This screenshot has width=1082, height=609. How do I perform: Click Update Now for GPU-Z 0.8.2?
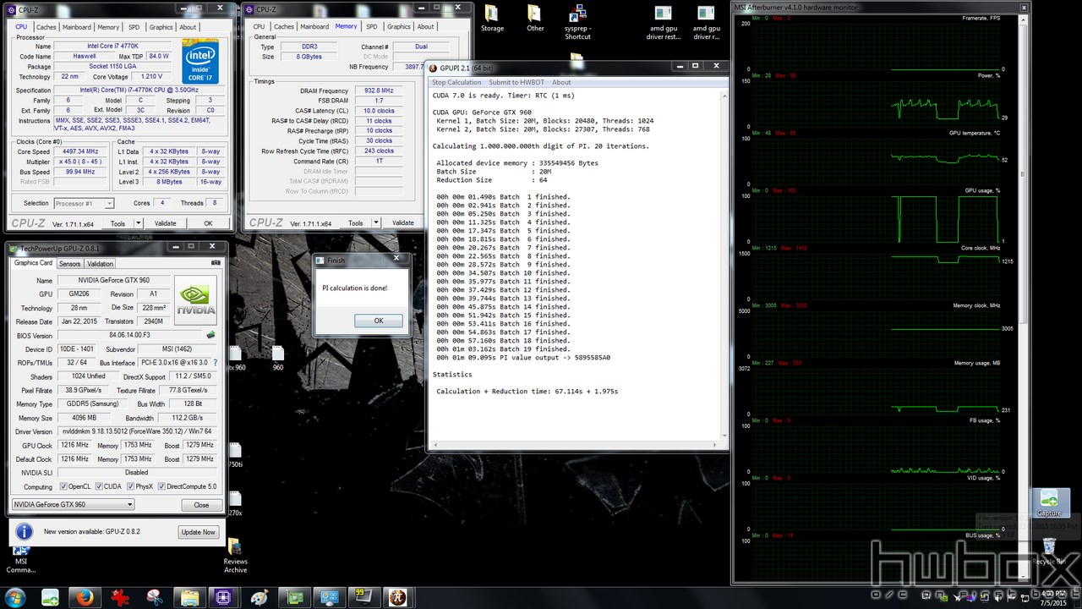coord(198,532)
